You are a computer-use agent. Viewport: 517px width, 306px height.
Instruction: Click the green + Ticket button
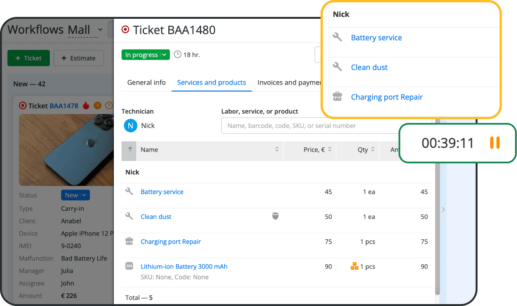[28, 58]
